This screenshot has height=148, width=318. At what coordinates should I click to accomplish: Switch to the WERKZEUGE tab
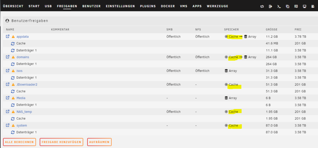tap(218, 6)
